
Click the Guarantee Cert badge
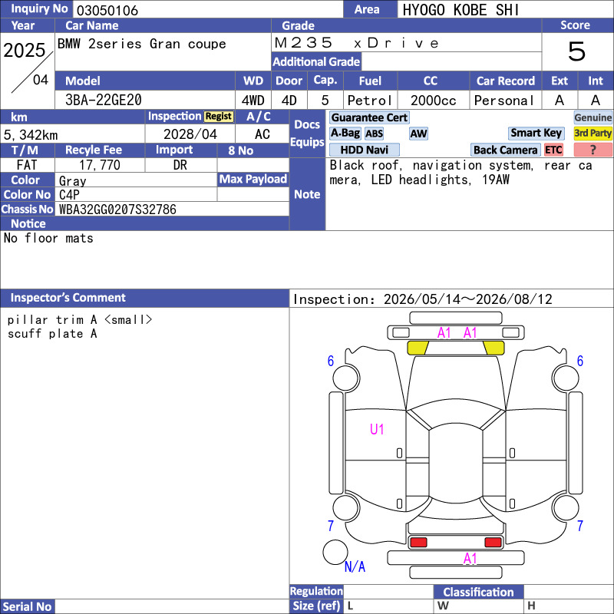369,117
